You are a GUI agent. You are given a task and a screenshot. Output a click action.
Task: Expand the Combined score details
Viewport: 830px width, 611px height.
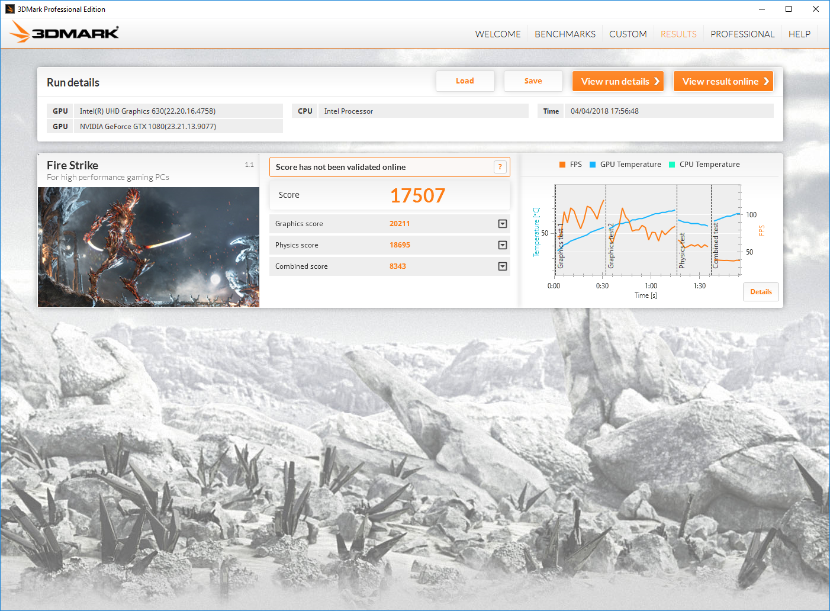tap(503, 266)
